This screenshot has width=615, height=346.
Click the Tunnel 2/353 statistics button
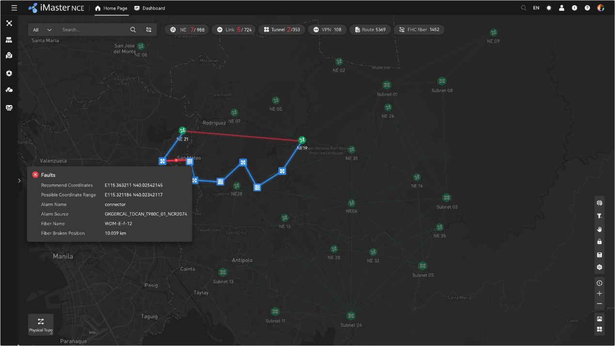[x=282, y=30]
